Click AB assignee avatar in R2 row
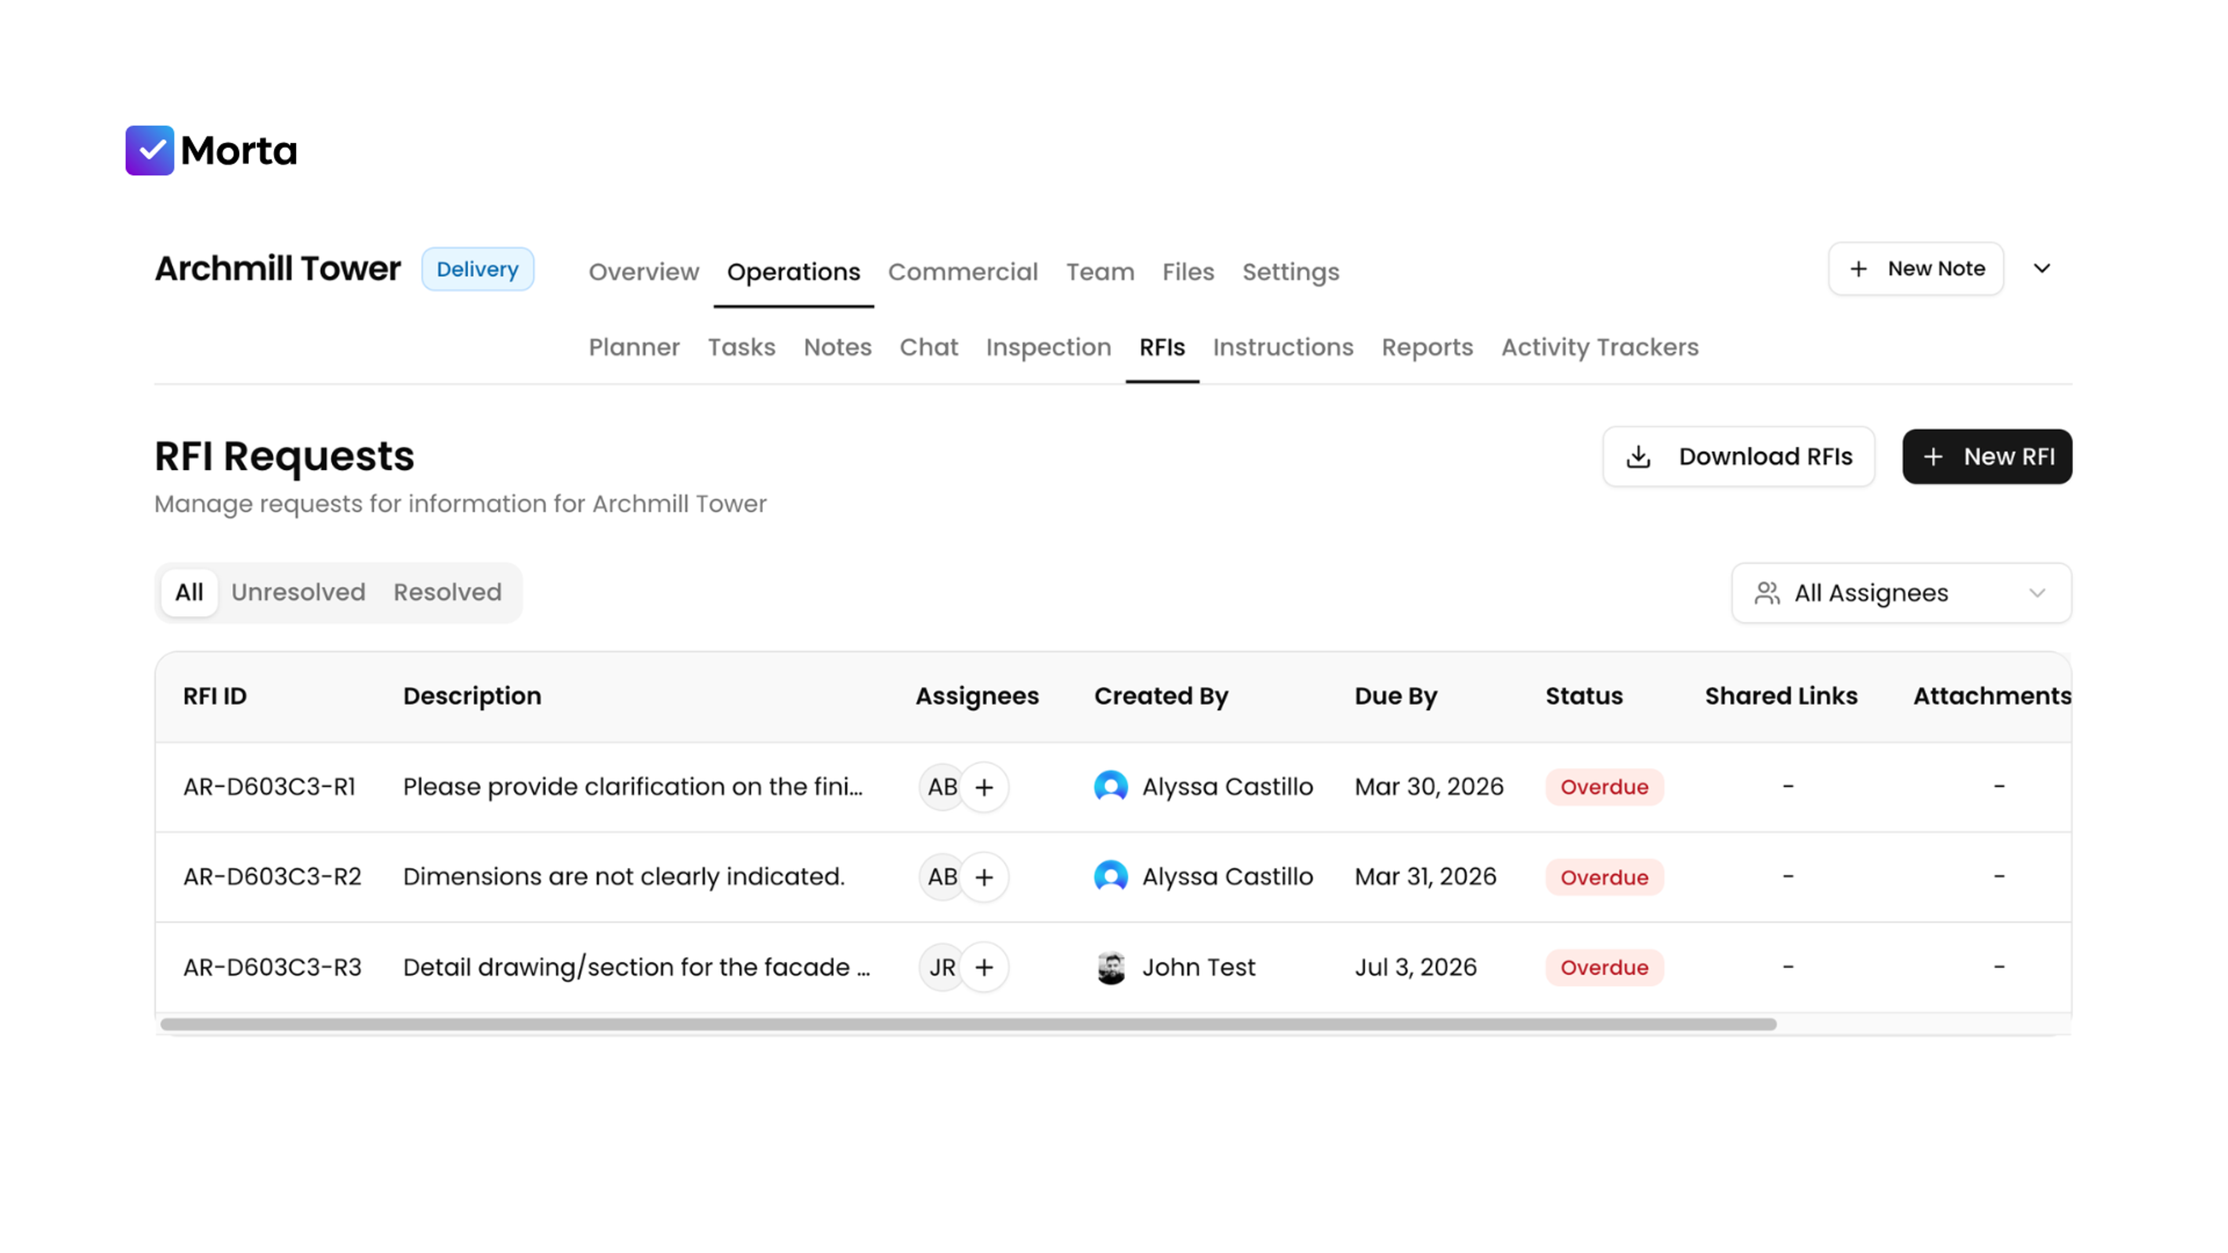This screenshot has width=2228, height=1253. [942, 877]
